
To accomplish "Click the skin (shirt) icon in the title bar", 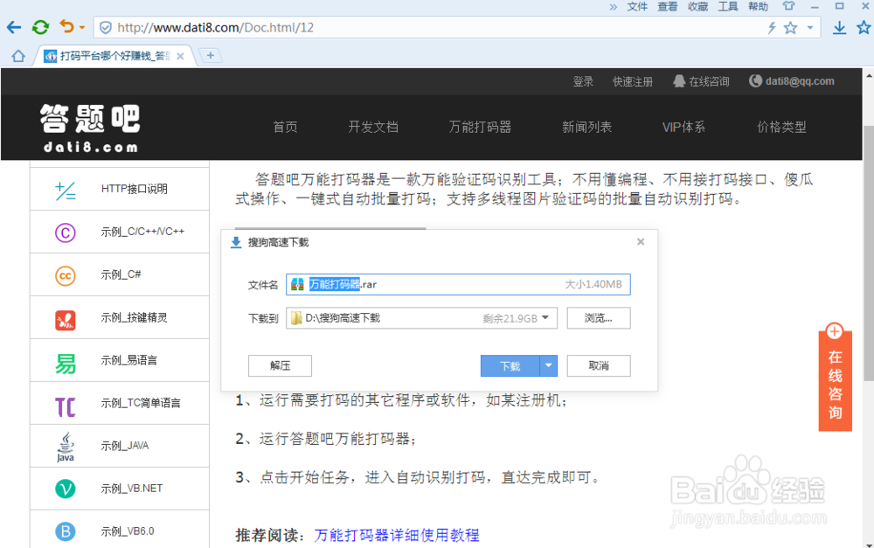I will click(x=788, y=6).
